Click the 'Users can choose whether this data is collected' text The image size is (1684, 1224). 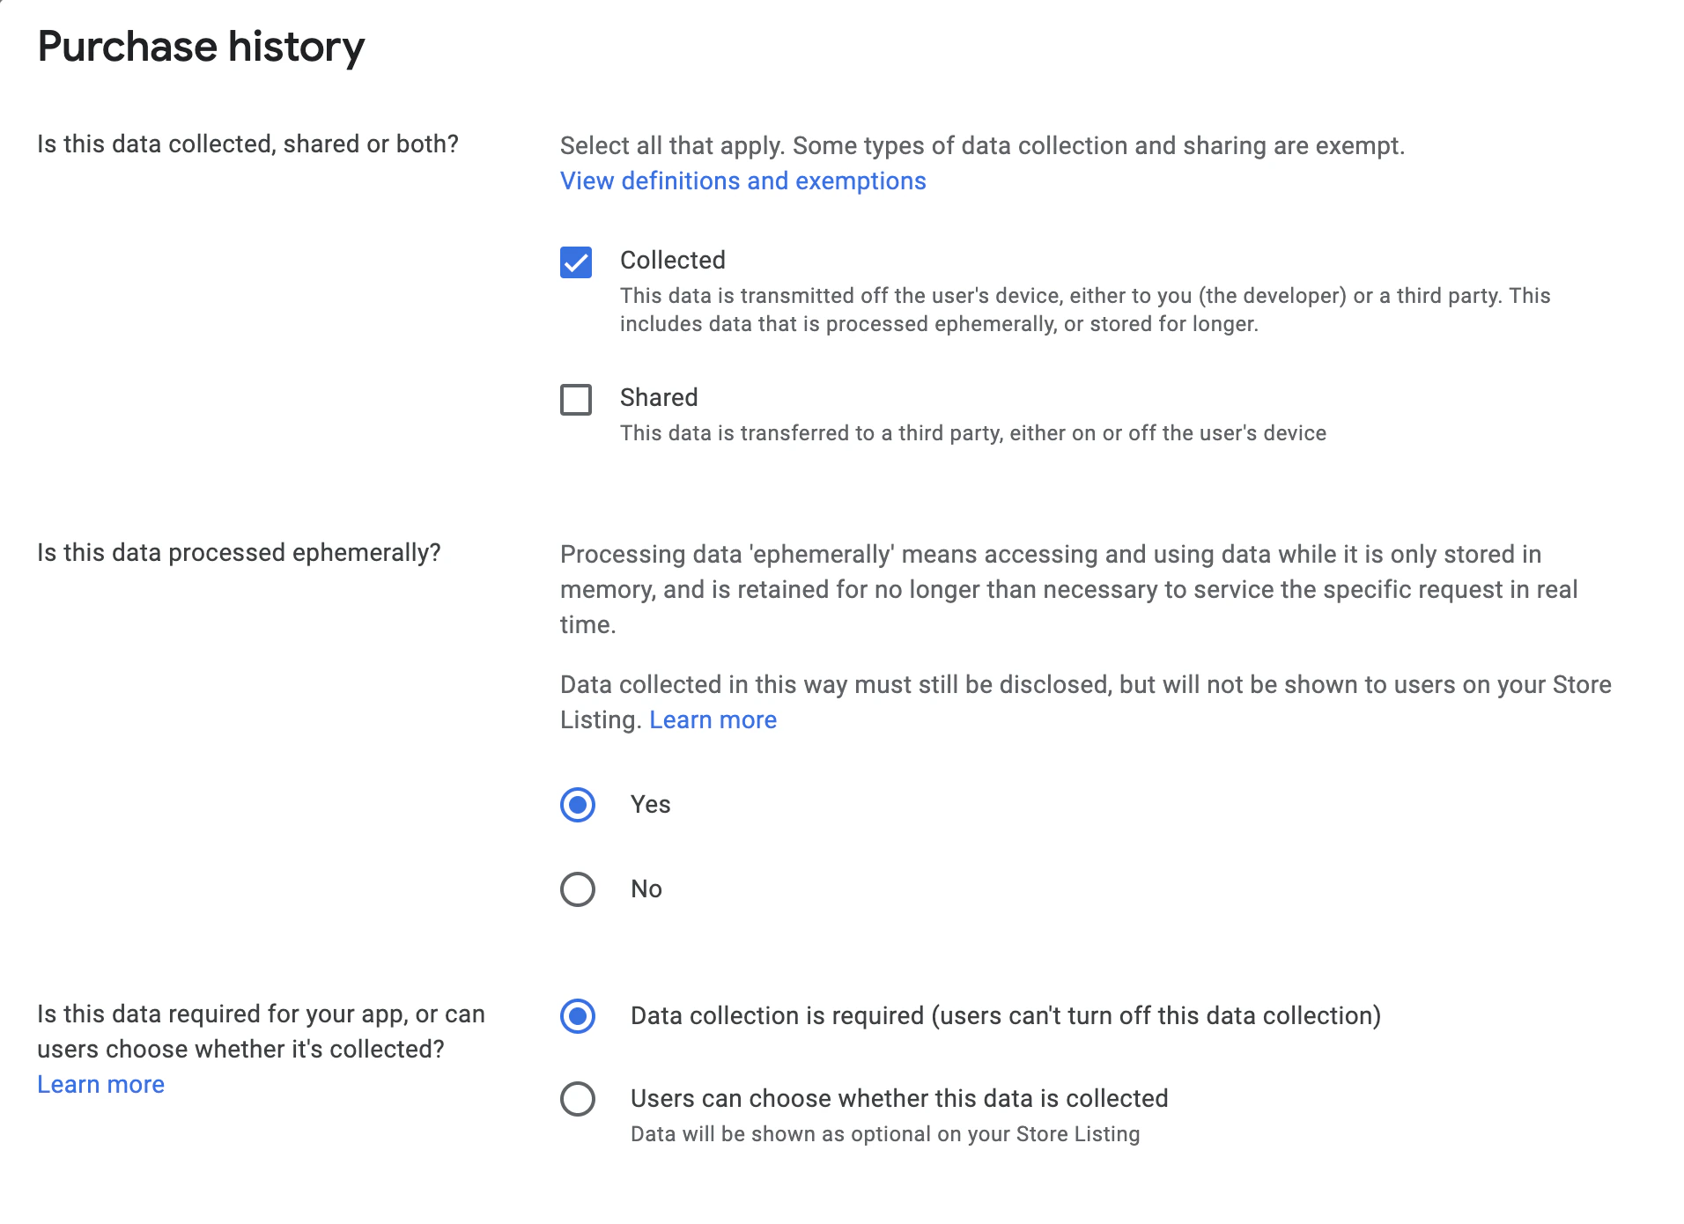[898, 1099]
